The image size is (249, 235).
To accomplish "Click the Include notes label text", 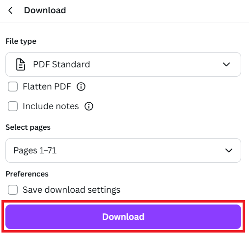I will click(x=51, y=106).
